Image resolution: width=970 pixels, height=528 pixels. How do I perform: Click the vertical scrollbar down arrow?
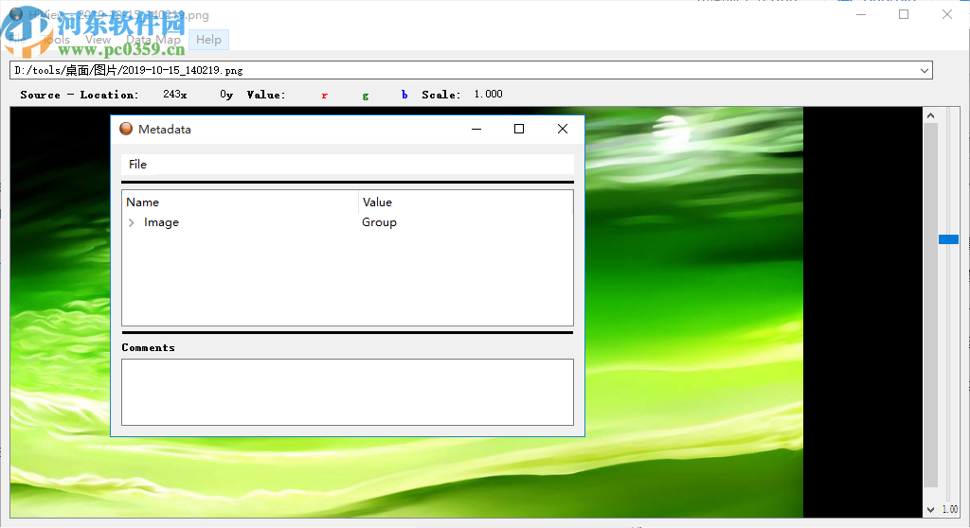pyautogui.click(x=930, y=509)
